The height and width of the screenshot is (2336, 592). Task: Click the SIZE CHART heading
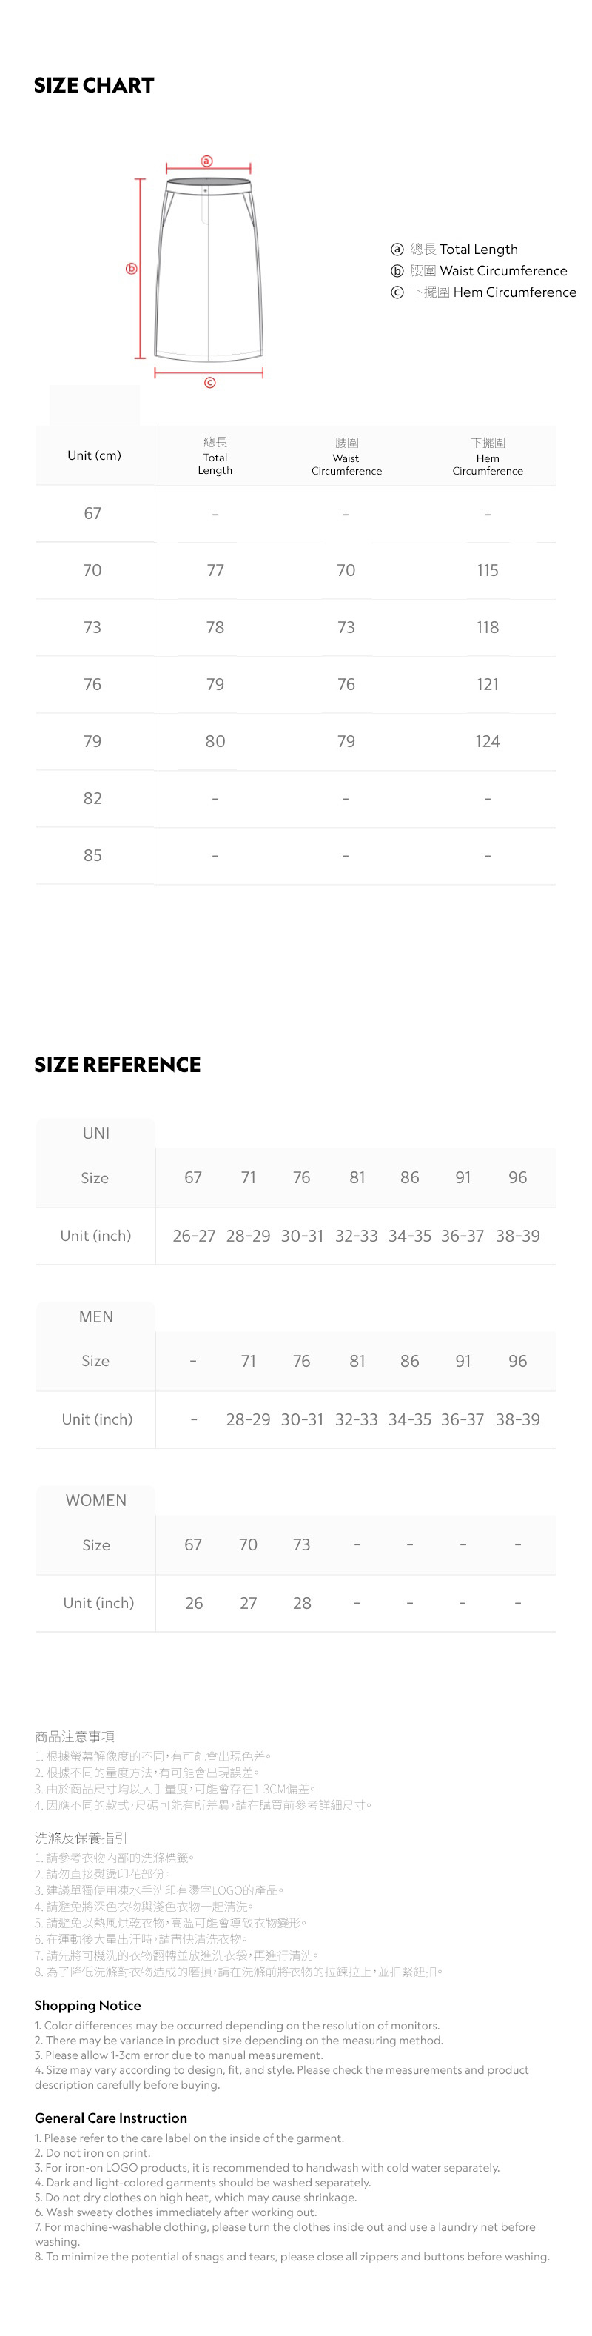(x=94, y=86)
